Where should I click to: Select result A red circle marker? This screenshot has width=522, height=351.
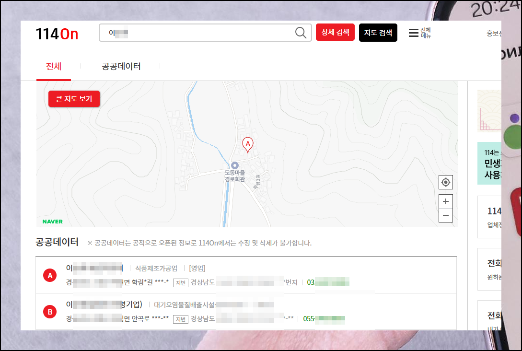pos(50,275)
